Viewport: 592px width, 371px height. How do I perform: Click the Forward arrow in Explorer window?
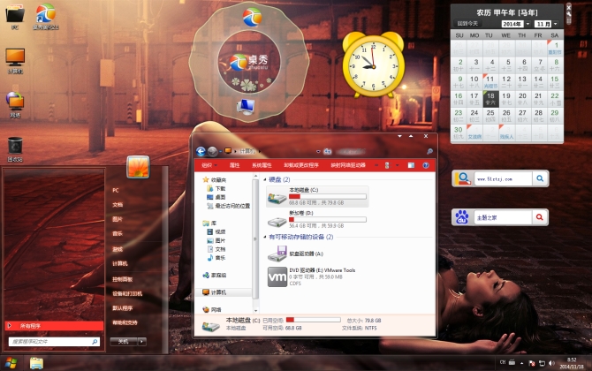[213, 151]
